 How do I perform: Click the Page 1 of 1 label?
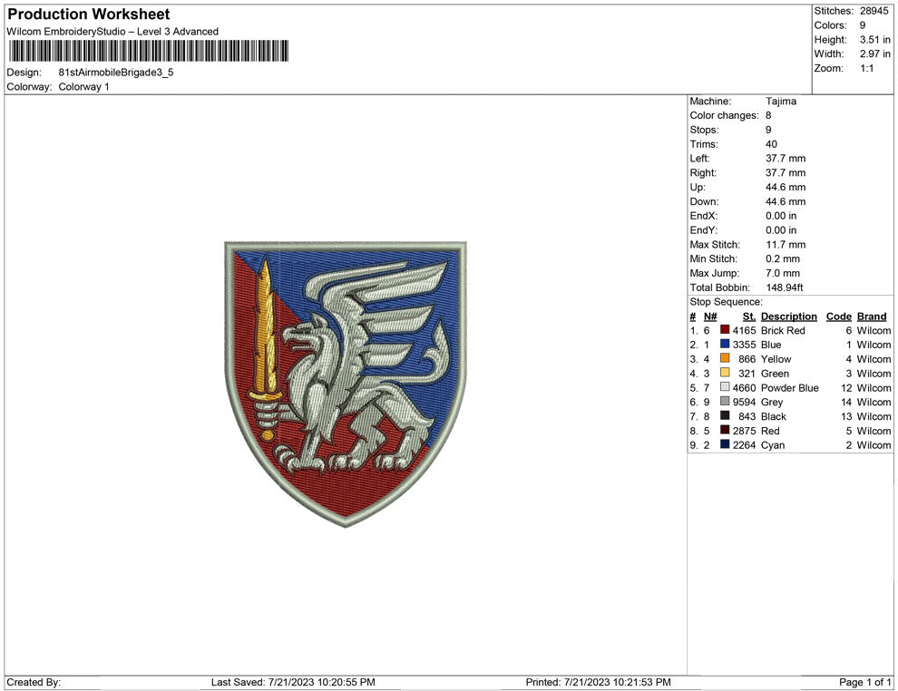tap(864, 682)
